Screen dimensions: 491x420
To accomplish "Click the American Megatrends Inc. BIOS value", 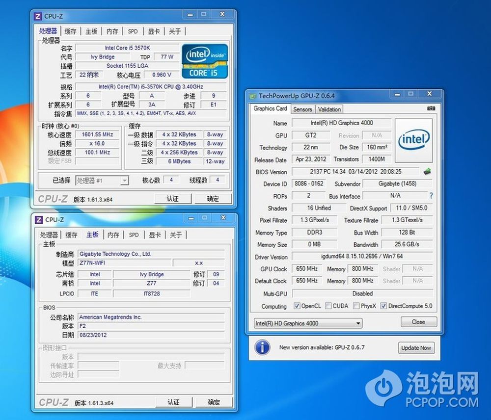I will point(151,317).
